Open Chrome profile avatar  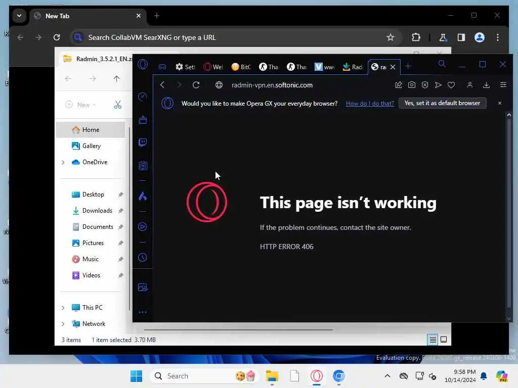pos(480,37)
